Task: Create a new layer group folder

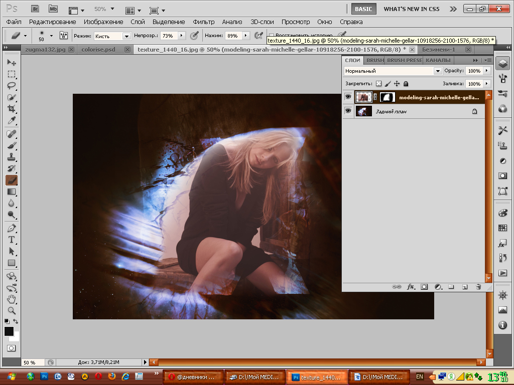Action: tap(451, 287)
